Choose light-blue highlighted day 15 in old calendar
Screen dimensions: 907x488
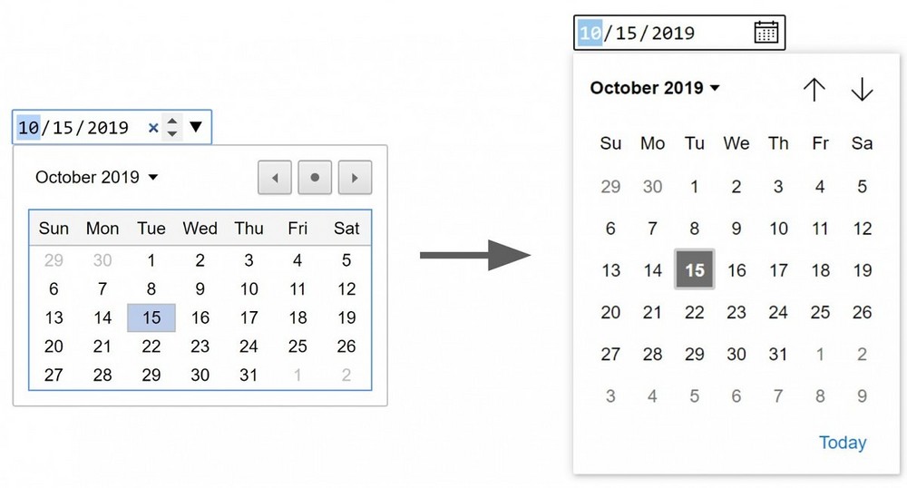151,317
